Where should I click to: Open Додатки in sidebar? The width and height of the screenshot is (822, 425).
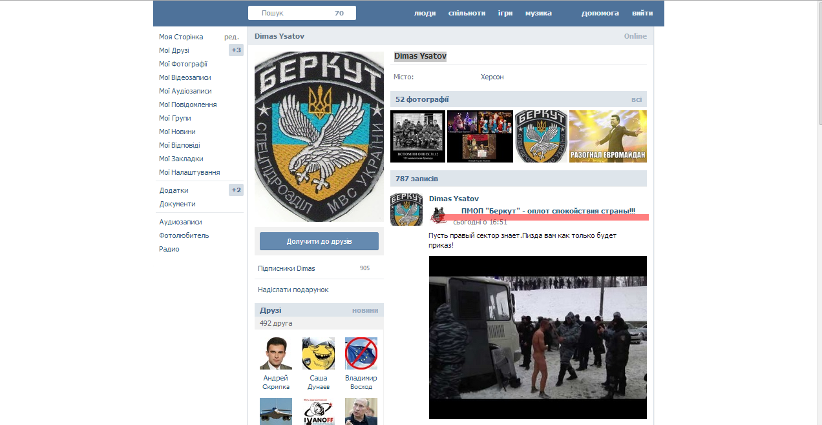click(174, 190)
